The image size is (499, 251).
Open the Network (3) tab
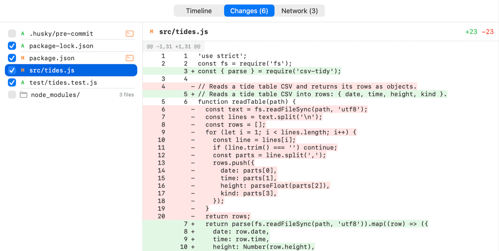pyautogui.click(x=300, y=11)
